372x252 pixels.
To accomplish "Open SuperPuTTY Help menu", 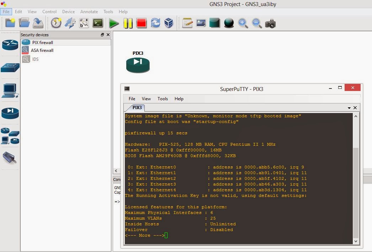I will (179, 98).
